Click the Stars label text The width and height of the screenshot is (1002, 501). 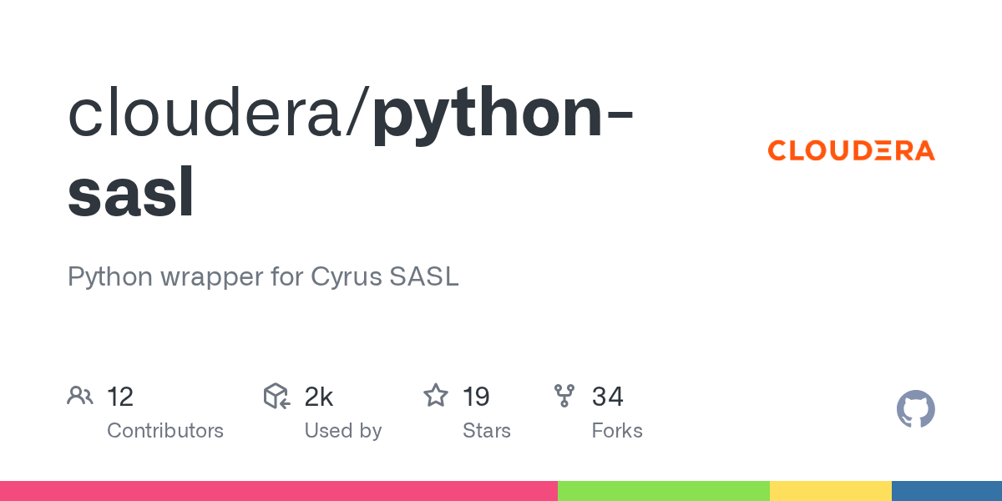click(x=487, y=431)
